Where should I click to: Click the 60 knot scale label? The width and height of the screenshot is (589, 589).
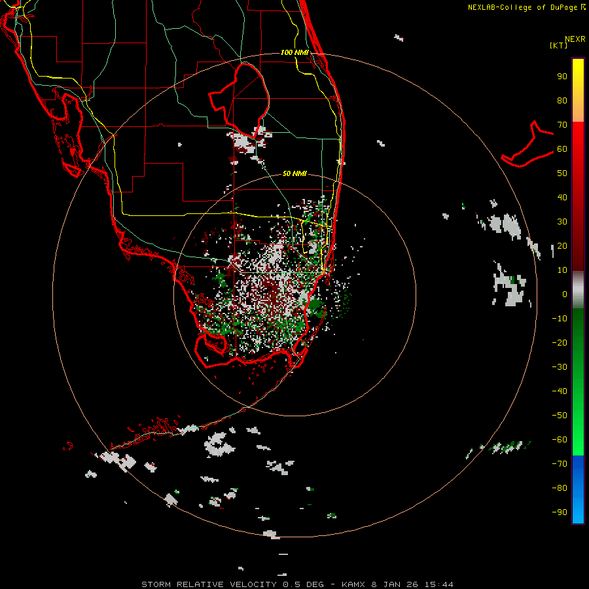click(x=562, y=149)
